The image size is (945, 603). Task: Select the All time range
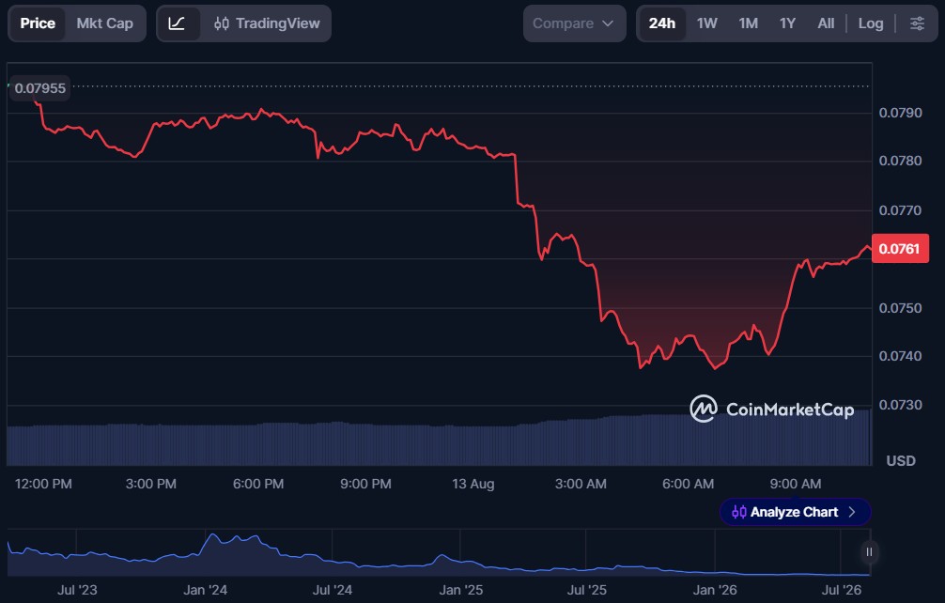click(826, 23)
